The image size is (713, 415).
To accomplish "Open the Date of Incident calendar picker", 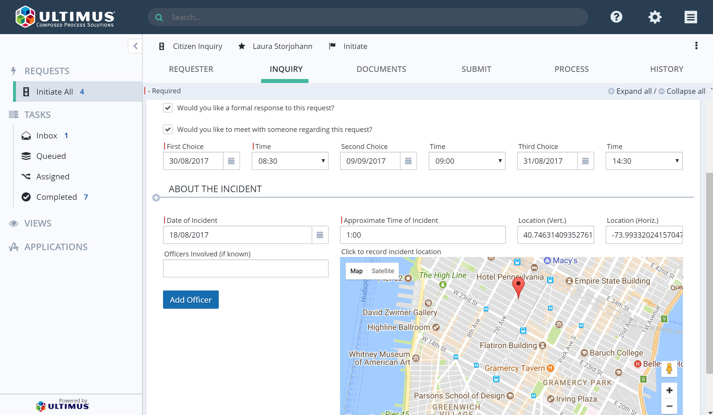I will click(320, 235).
